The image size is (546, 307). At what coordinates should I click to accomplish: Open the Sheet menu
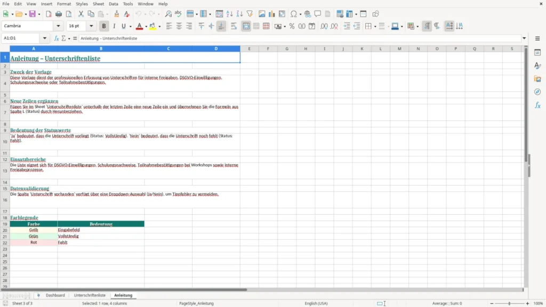point(98,4)
